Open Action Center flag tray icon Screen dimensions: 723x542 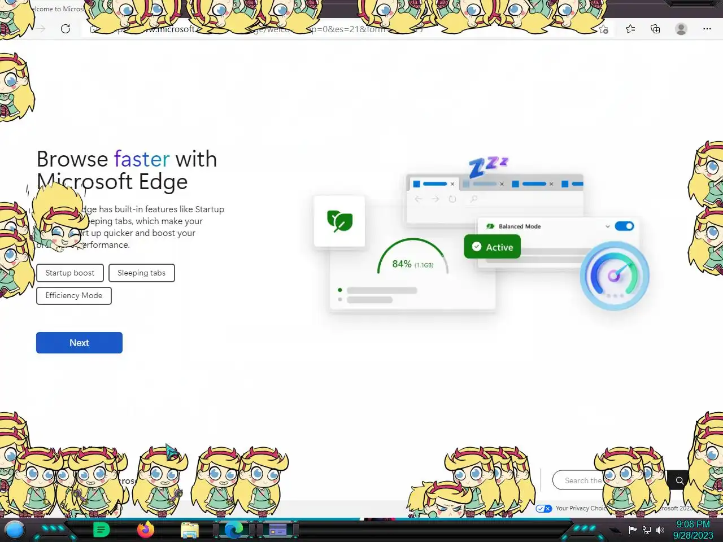(633, 530)
